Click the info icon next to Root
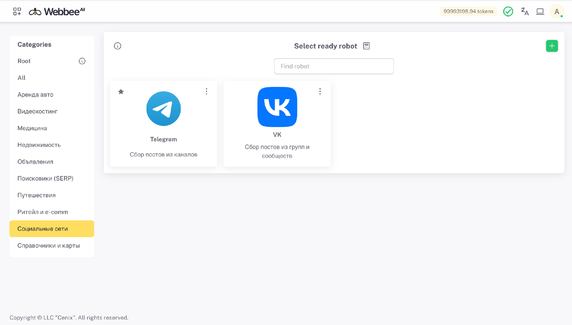Screen dimensions: 572x325 tap(82, 61)
